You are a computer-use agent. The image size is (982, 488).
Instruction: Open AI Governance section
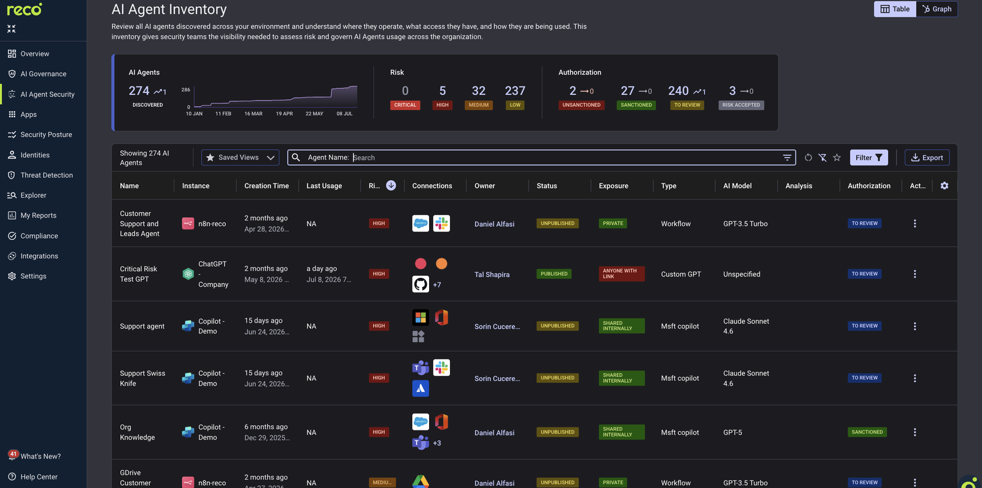click(43, 74)
